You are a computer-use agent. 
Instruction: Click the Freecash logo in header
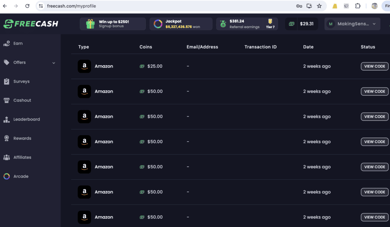coord(30,24)
